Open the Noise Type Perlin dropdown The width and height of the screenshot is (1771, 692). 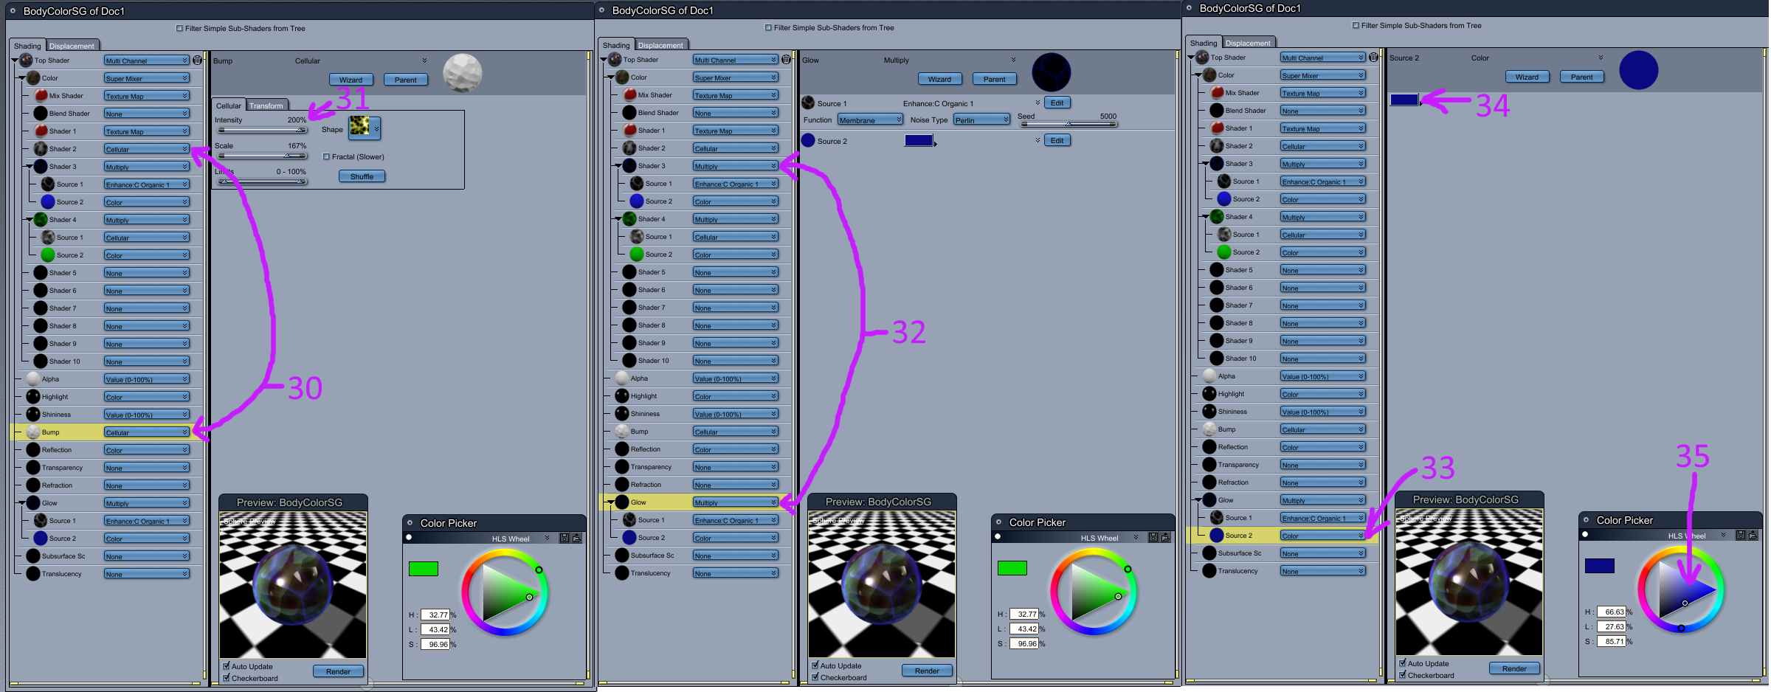[981, 120]
